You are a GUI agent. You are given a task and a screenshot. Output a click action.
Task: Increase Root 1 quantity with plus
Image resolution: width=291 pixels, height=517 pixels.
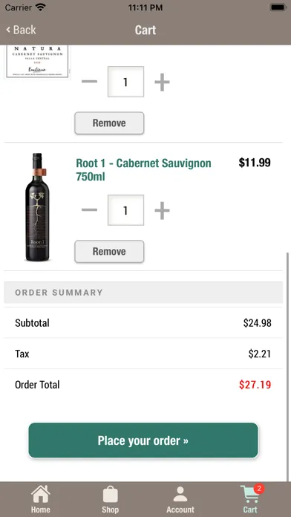pos(162,210)
